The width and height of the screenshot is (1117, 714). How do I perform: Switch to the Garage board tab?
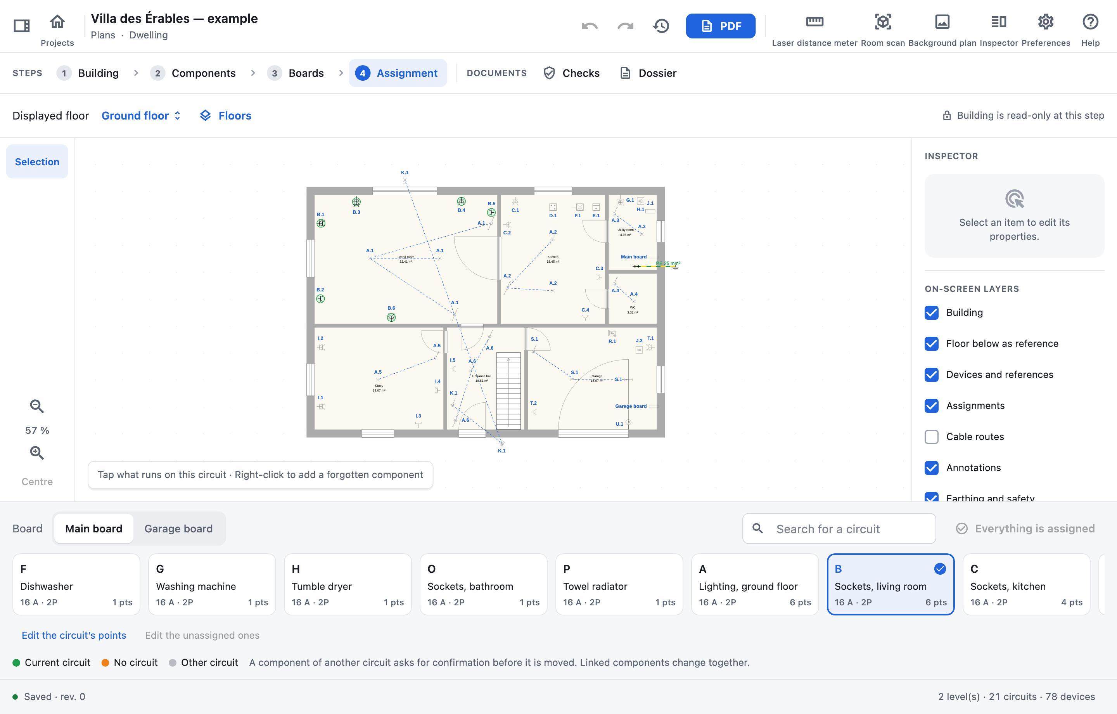[178, 528]
